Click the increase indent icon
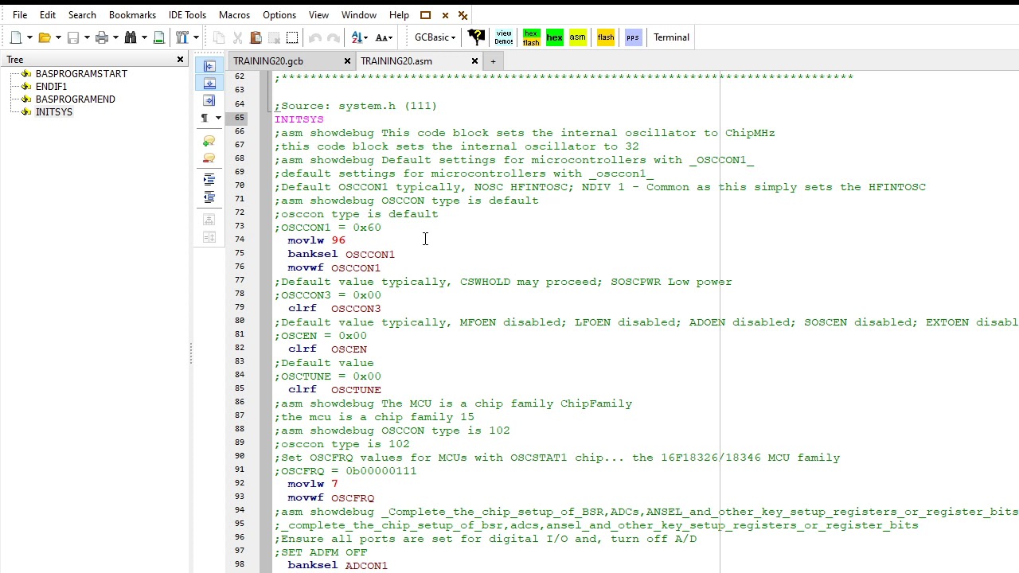Image resolution: width=1019 pixels, height=573 pixels. click(209, 180)
